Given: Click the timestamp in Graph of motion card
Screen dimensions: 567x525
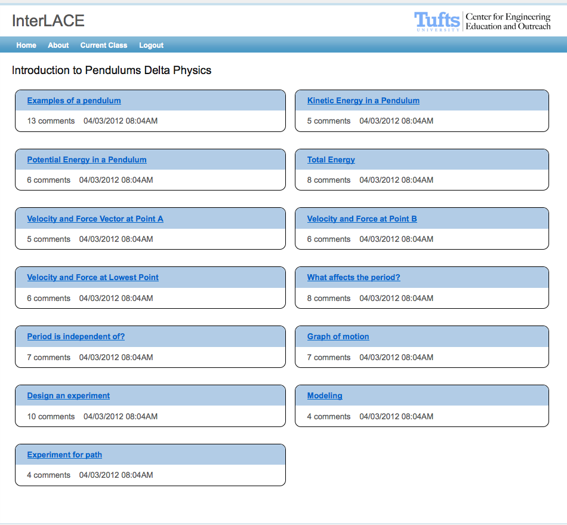Looking at the screenshot, I should click(396, 358).
